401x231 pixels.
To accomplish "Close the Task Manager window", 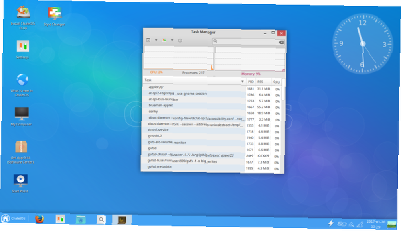I will point(282,33).
